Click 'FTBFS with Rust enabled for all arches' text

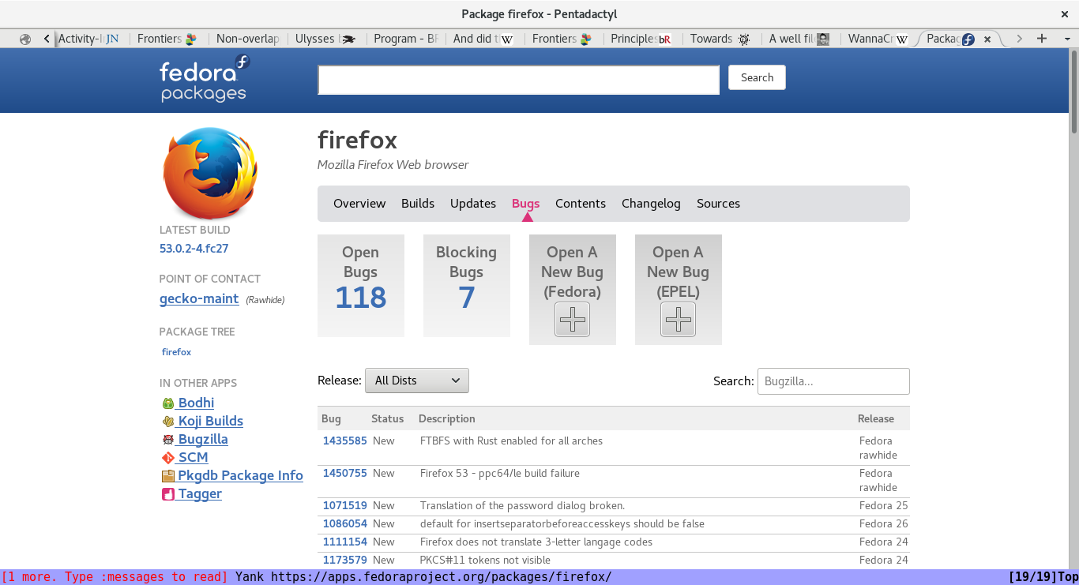[x=511, y=441]
